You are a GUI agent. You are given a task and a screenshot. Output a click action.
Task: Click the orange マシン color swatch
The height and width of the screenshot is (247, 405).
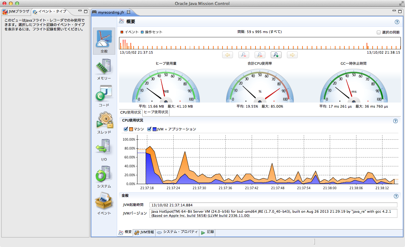coord(131,129)
